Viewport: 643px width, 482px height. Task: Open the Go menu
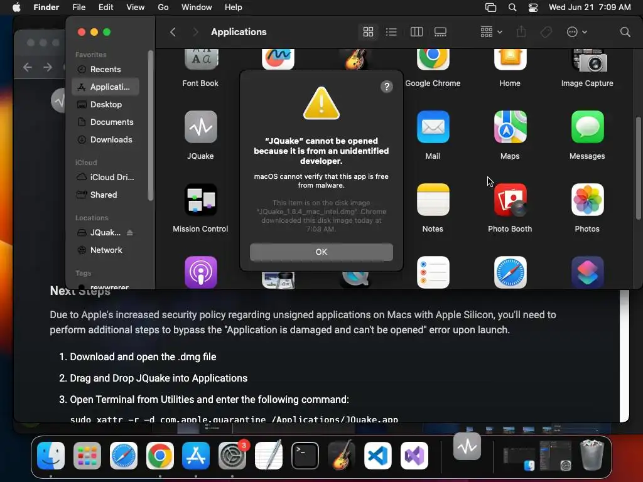point(163,8)
